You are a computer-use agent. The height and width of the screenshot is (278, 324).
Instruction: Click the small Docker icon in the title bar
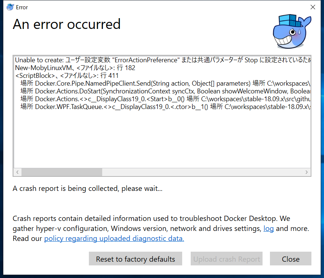pyautogui.click(x=10, y=7)
